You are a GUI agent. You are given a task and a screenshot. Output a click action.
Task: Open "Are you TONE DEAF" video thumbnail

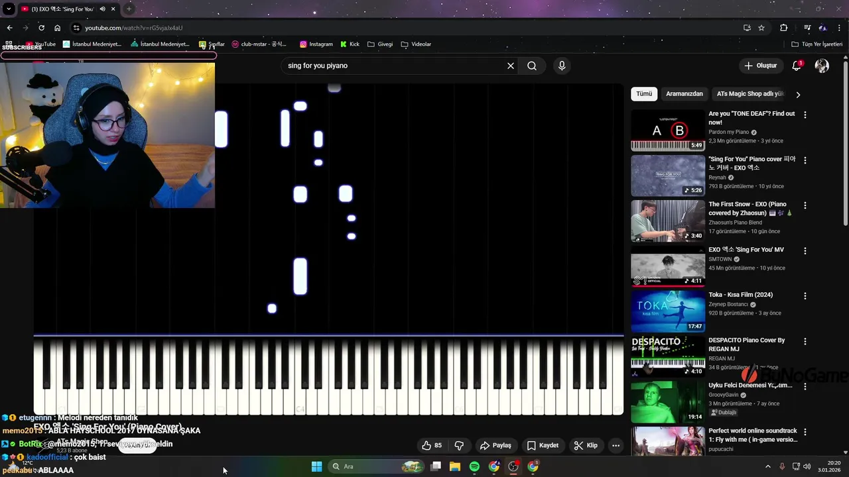pyautogui.click(x=668, y=131)
